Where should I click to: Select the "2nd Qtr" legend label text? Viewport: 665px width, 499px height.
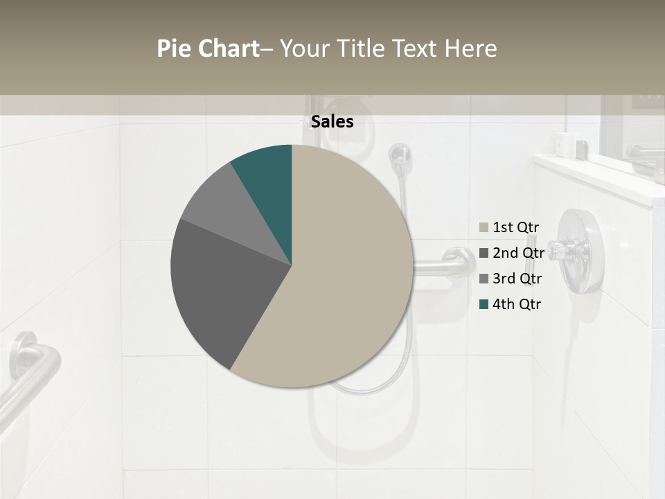(517, 253)
